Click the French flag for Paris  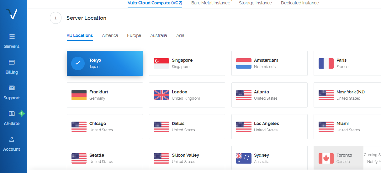pos(326,63)
